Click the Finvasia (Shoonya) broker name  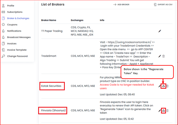[53, 110]
